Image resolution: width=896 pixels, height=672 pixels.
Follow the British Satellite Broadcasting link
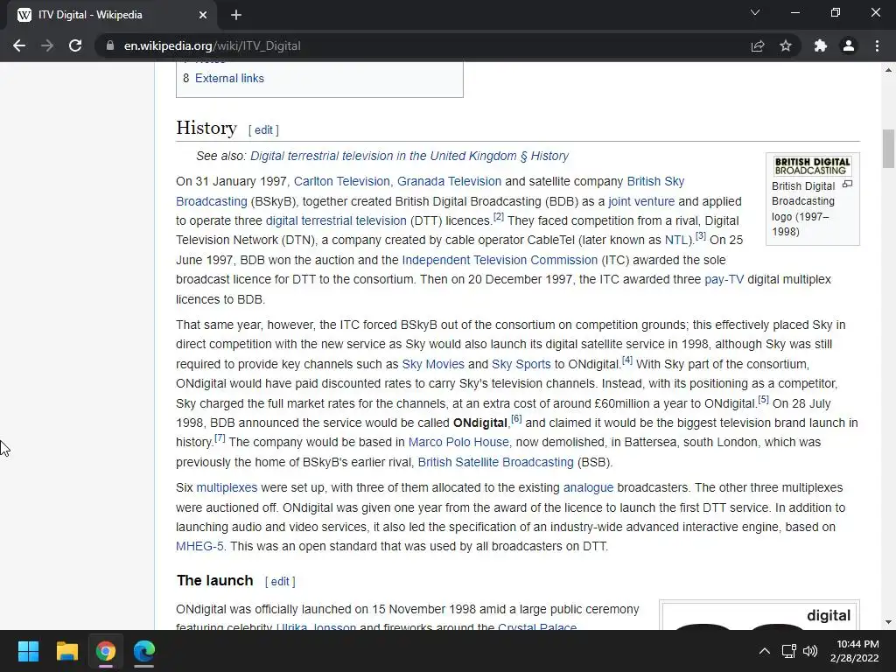[495, 462]
